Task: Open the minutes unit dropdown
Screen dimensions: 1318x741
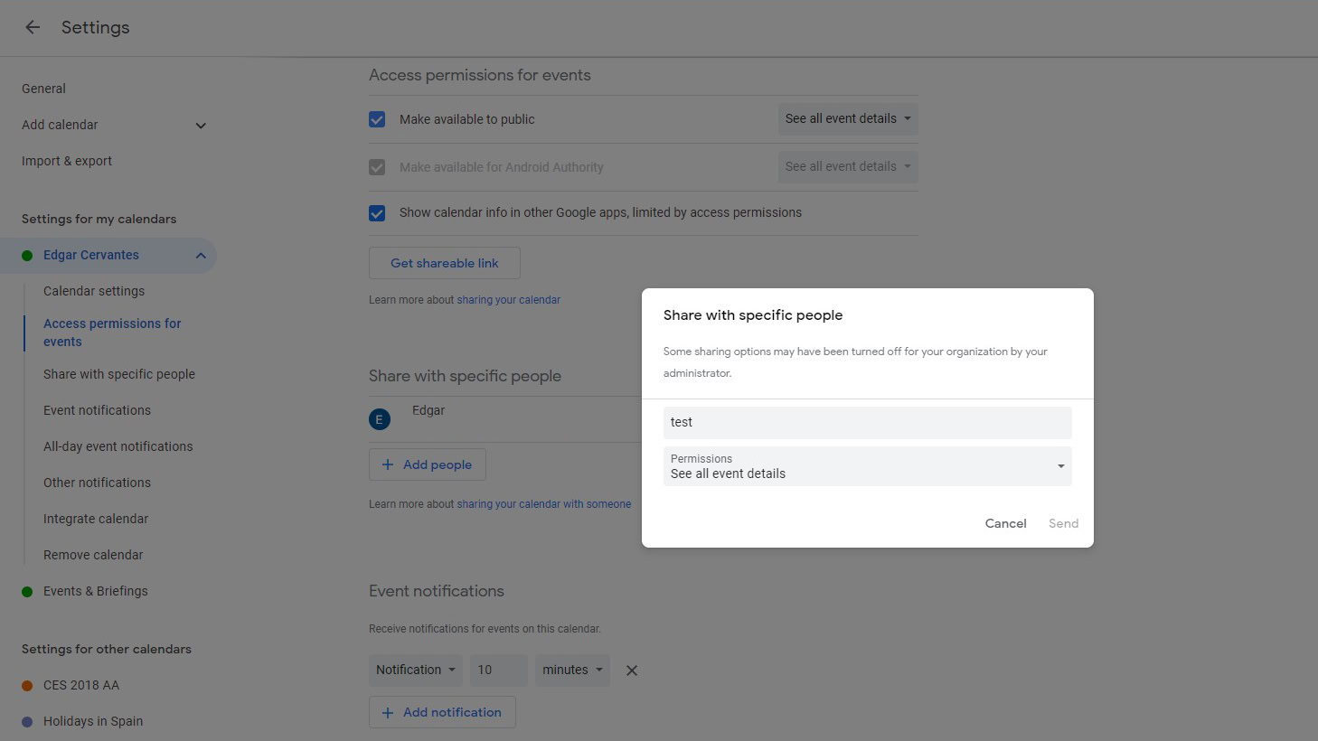Action: [572, 670]
